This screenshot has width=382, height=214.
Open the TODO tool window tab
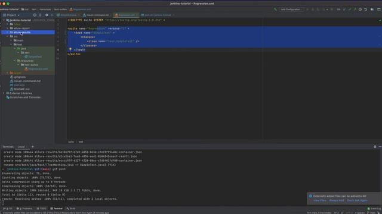point(41,209)
